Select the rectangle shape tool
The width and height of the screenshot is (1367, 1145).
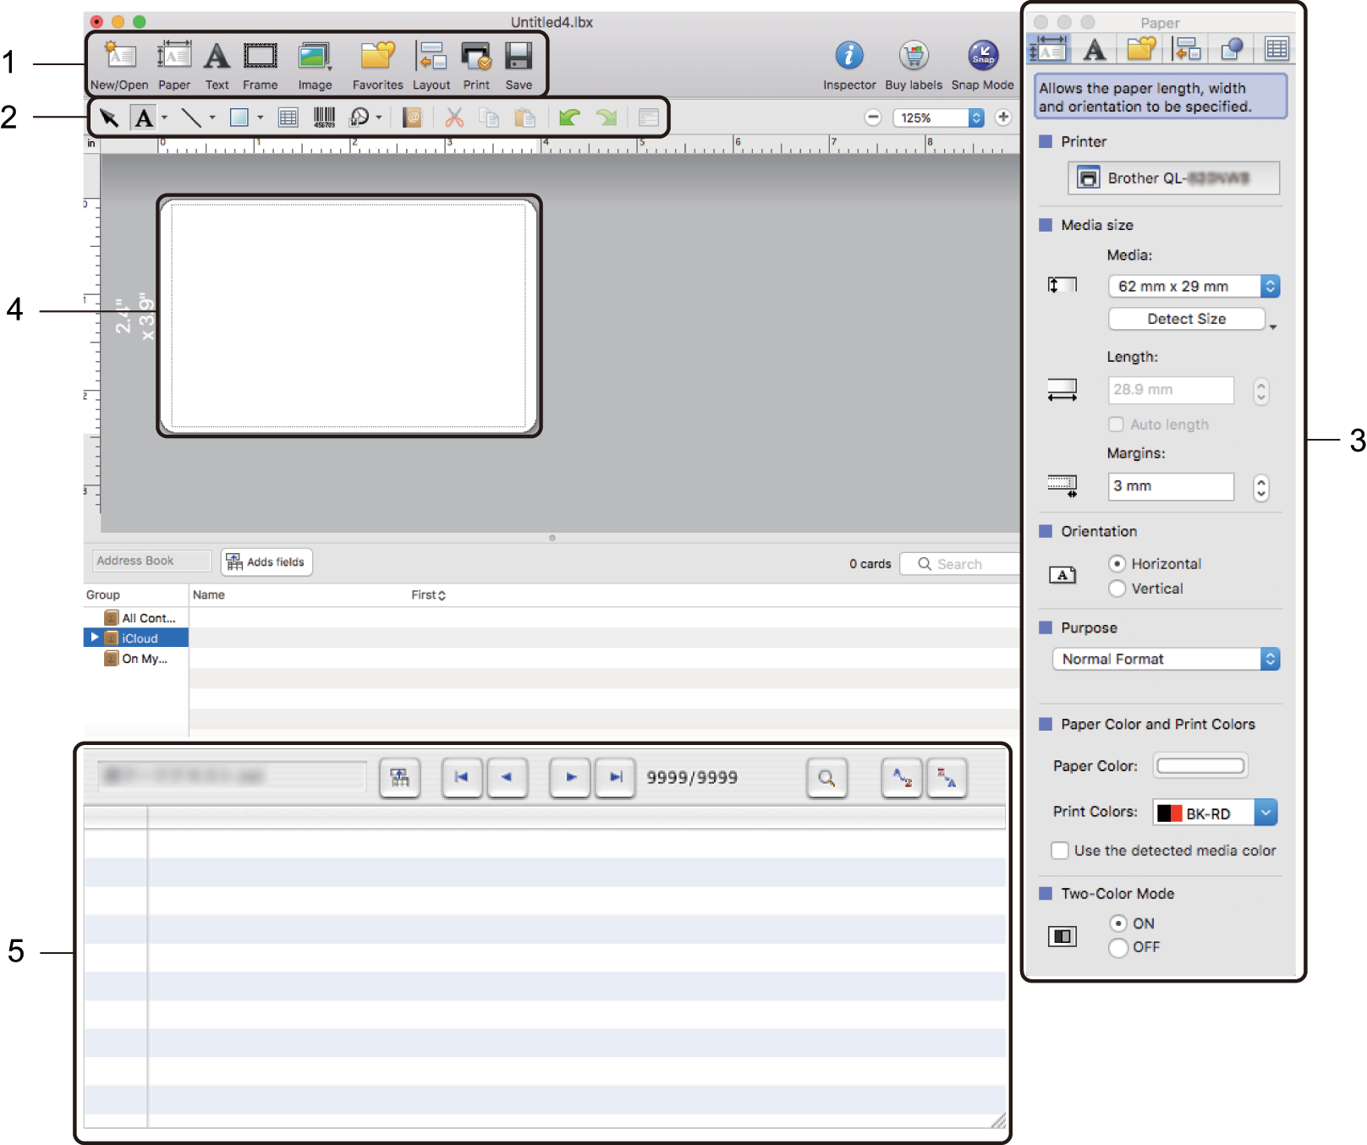[239, 118]
